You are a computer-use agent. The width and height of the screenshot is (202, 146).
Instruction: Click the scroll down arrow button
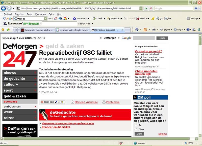pyautogui.click(x=200, y=135)
